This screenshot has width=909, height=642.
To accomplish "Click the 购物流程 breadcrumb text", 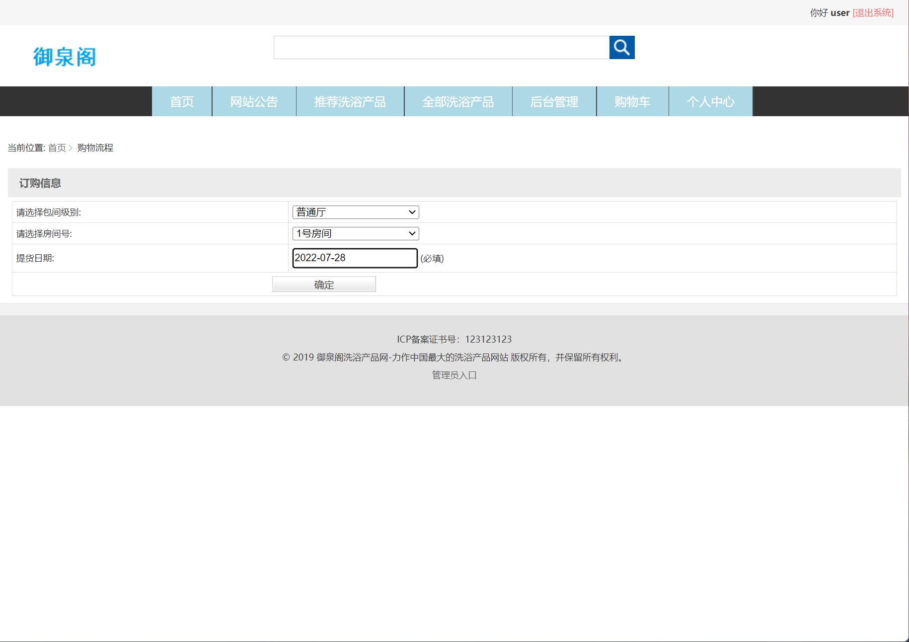I will pos(95,148).
